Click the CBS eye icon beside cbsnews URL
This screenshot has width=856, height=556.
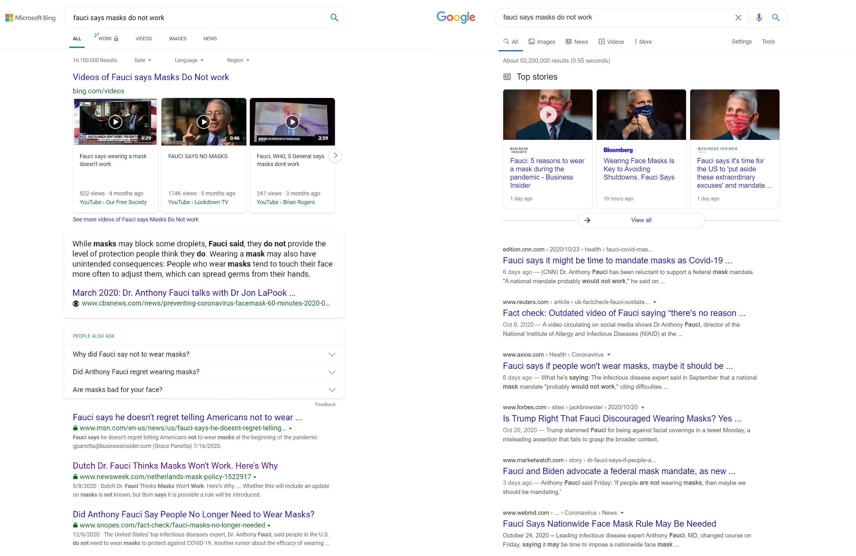(76, 304)
